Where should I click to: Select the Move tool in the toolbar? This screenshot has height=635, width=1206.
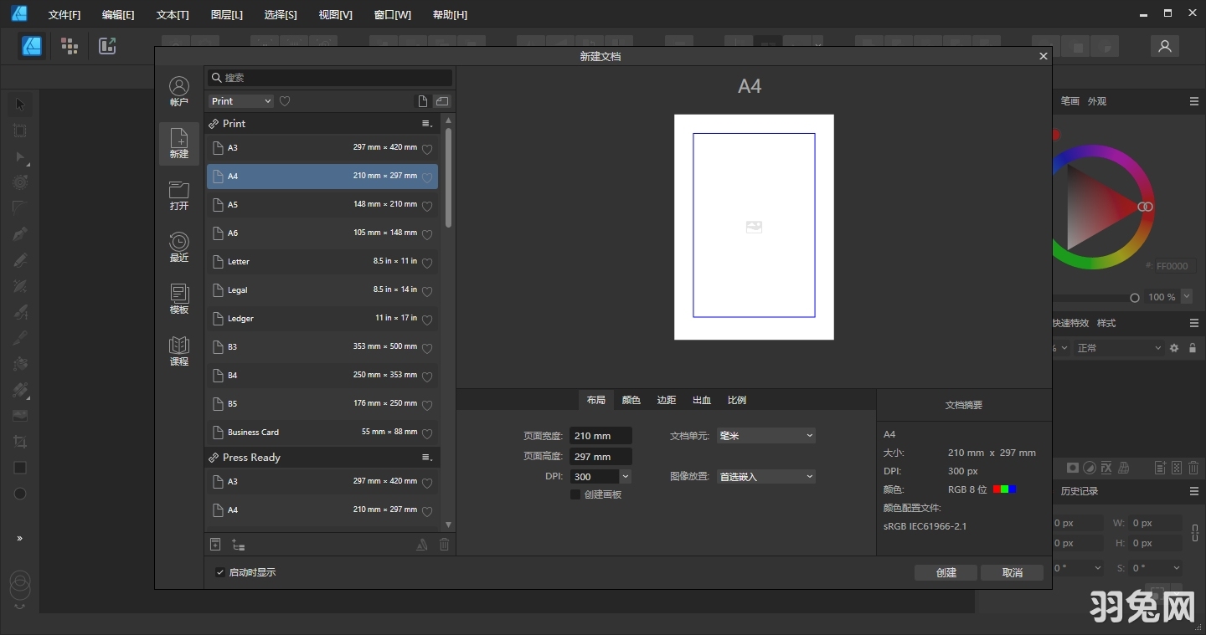[x=19, y=104]
